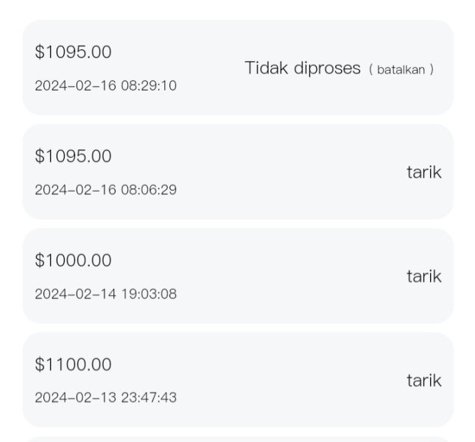Image resolution: width=475 pixels, height=442 pixels.
Task: Click the timestamp 2024-02-13 23:47:43
Action: 105,398
